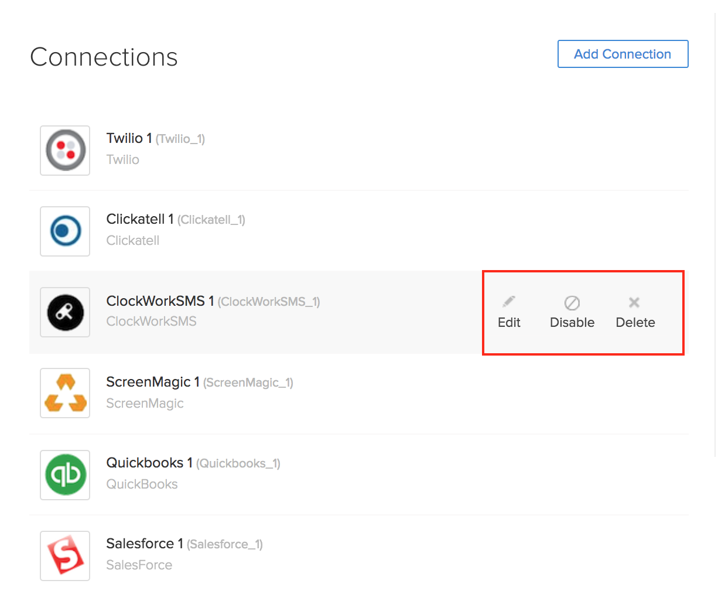Select the Clickatell 1 connection name

click(x=140, y=219)
